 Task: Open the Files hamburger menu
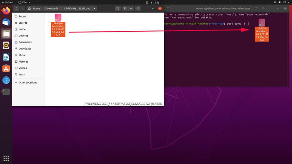[x=139, y=8]
